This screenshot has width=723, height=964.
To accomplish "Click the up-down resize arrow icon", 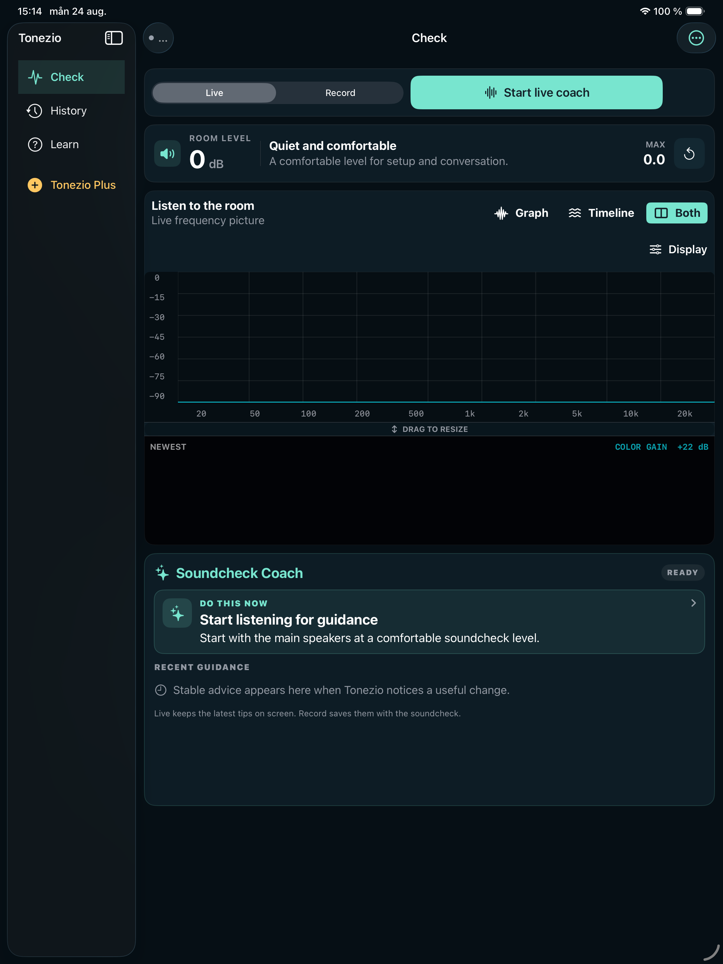I will coord(394,429).
